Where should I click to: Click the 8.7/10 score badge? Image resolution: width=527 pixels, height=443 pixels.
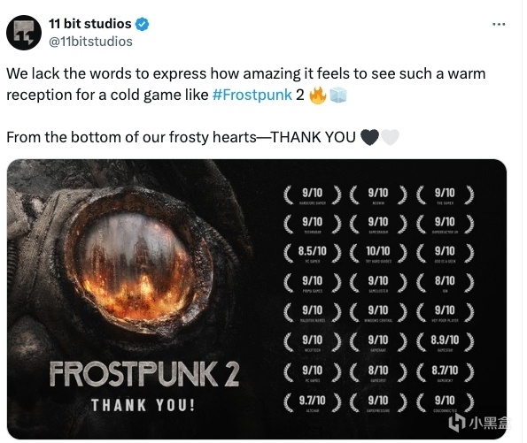445,372
